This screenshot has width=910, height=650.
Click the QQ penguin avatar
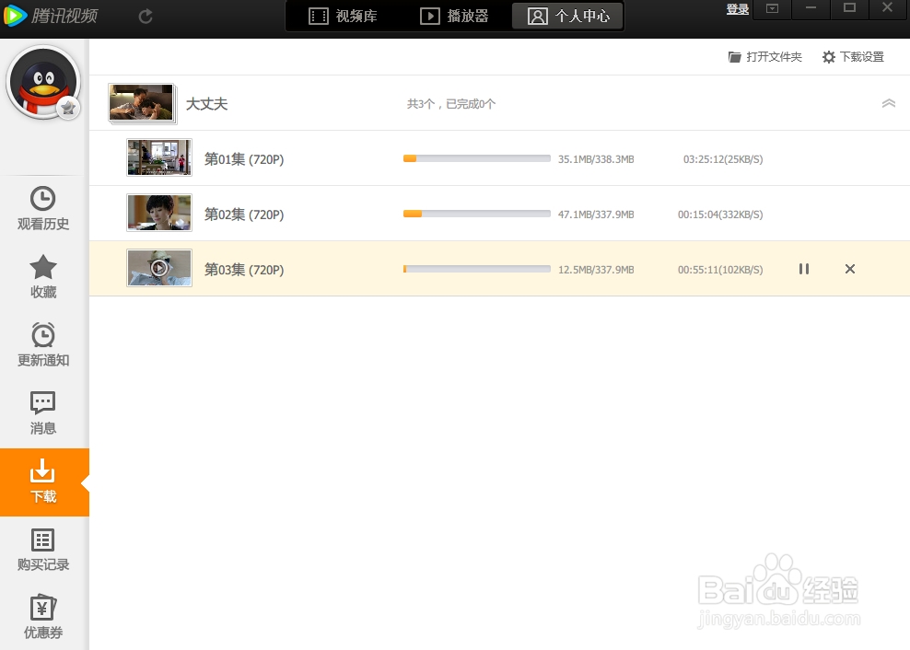coord(42,82)
